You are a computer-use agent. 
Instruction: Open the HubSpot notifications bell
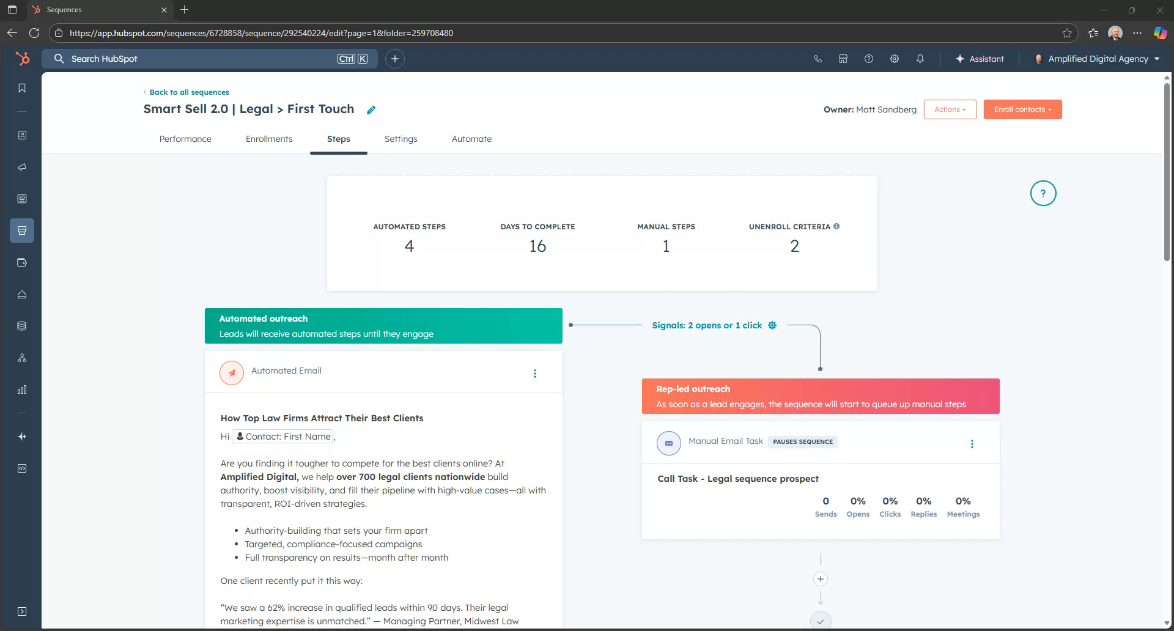920,59
